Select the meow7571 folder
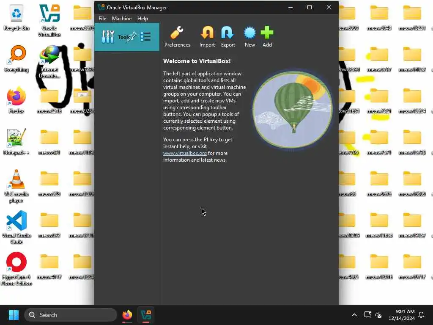Image resolution: width=433 pixels, height=325 pixels. click(379, 142)
